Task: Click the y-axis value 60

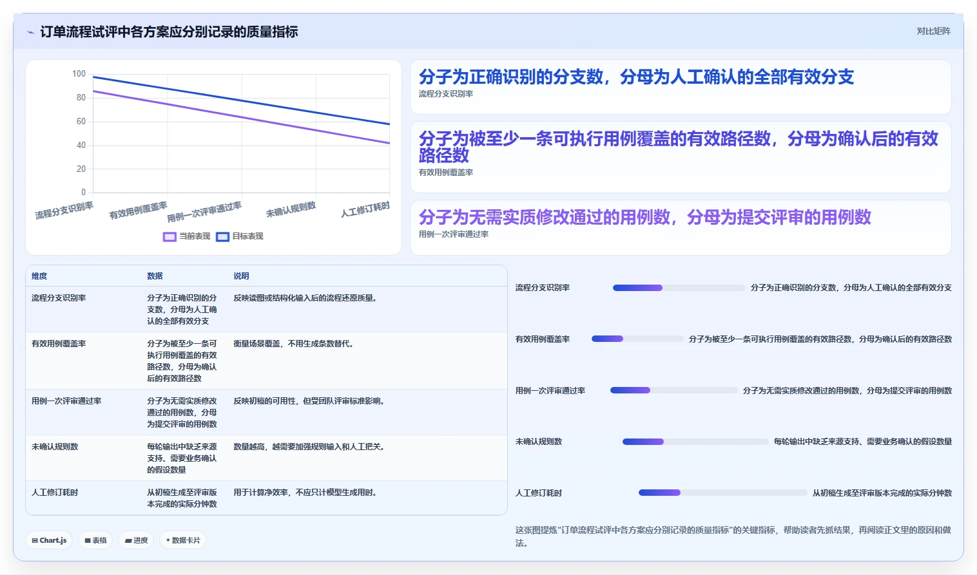Action: 81,122
